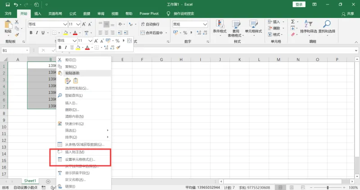
Task: Toggle Bold on the mini toolbar
Action: coord(60,48)
